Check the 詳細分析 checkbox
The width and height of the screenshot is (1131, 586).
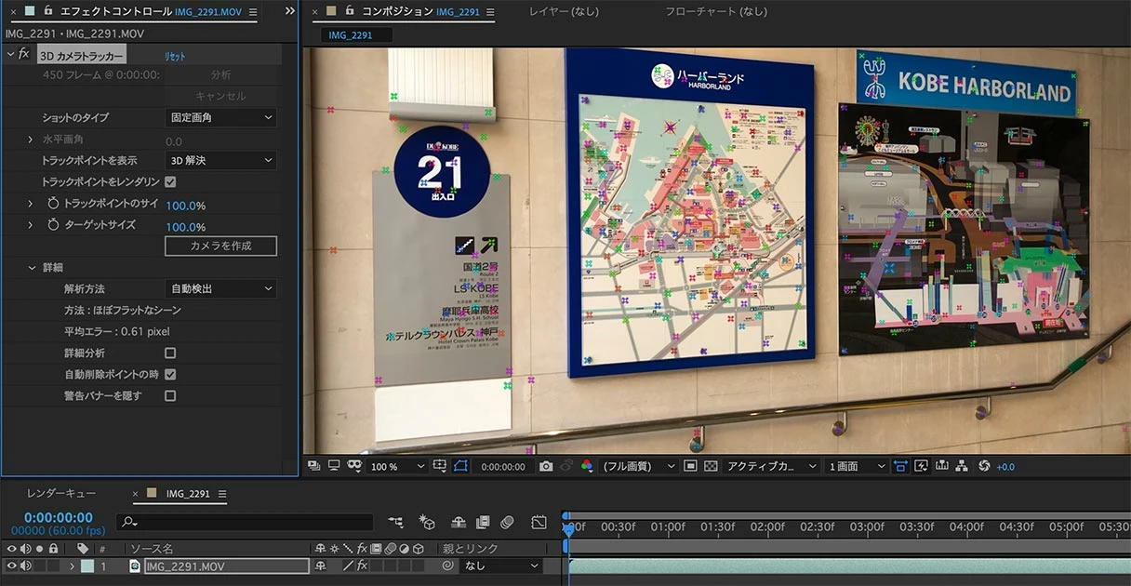(x=170, y=353)
